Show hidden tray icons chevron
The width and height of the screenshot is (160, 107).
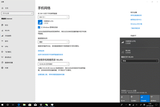pyautogui.click(x=126, y=105)
